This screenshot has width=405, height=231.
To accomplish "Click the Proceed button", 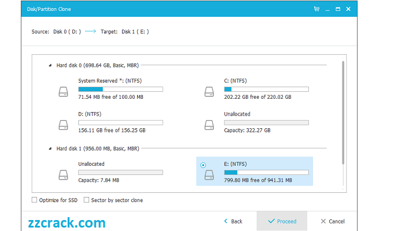I will point(282,221).
